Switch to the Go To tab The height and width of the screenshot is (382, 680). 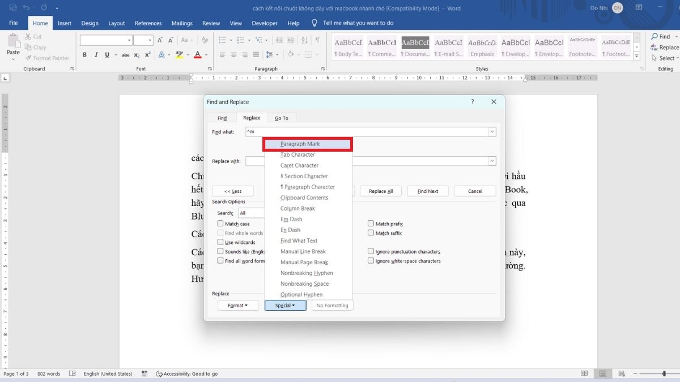click(282, 118)
